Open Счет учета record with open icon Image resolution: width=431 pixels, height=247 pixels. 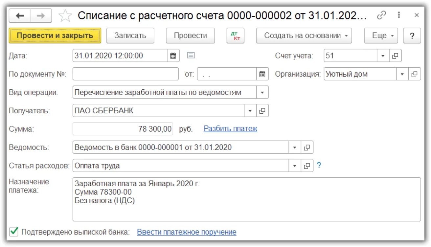coord(395,56)
